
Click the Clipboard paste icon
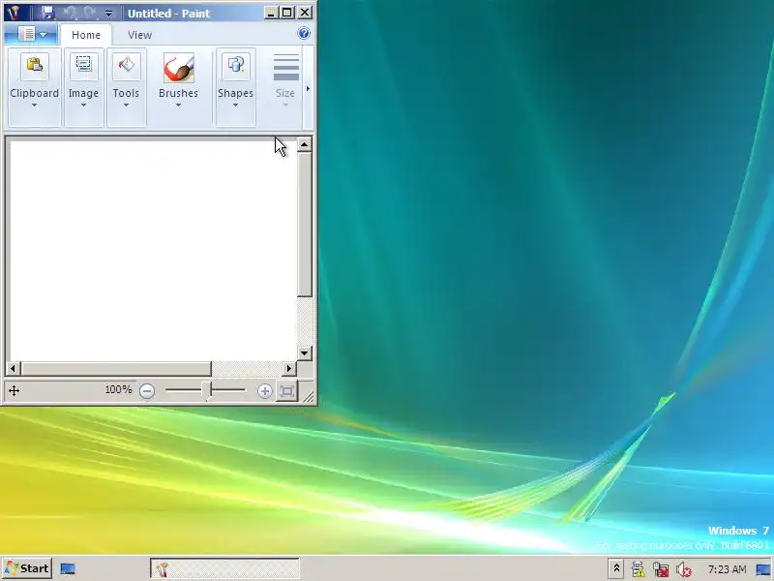point(34,66)
